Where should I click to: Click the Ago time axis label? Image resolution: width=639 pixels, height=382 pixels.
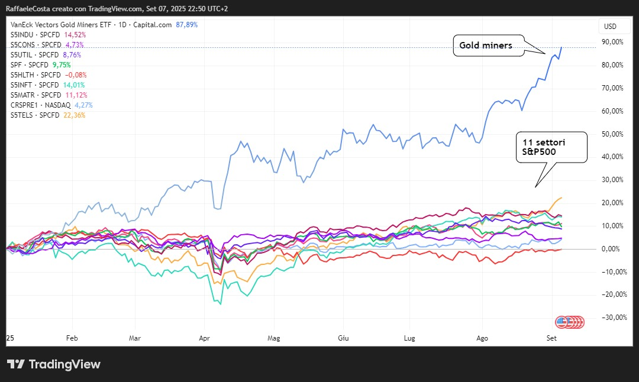[482, 338]
